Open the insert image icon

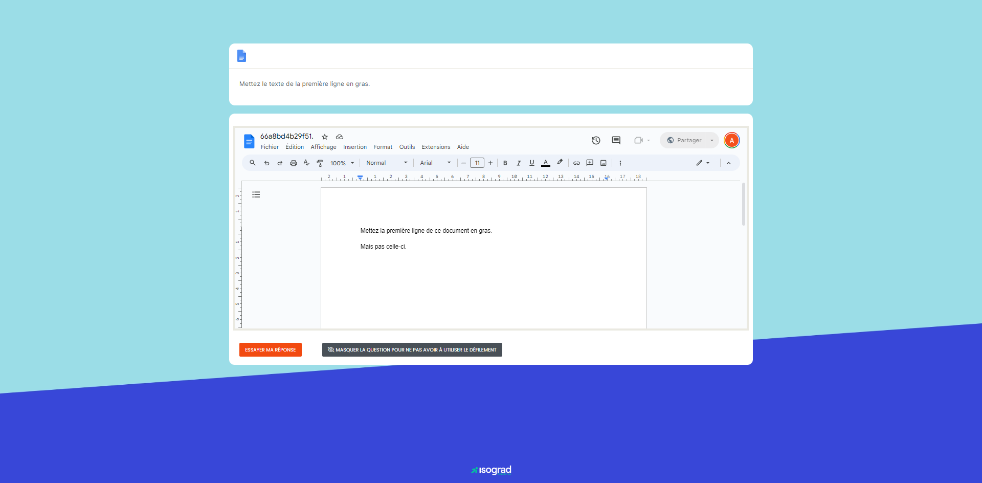coord(603,163)
